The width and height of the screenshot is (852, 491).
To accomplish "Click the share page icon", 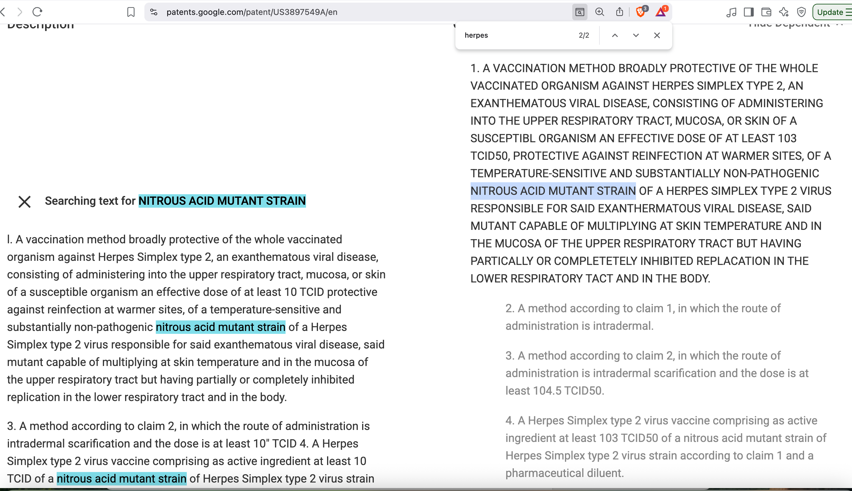I will [620, 12].
